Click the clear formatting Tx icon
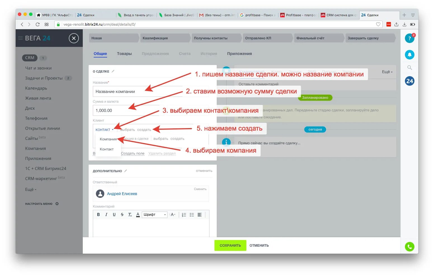Viewport: 434px width, 276px height. (130, 215)
